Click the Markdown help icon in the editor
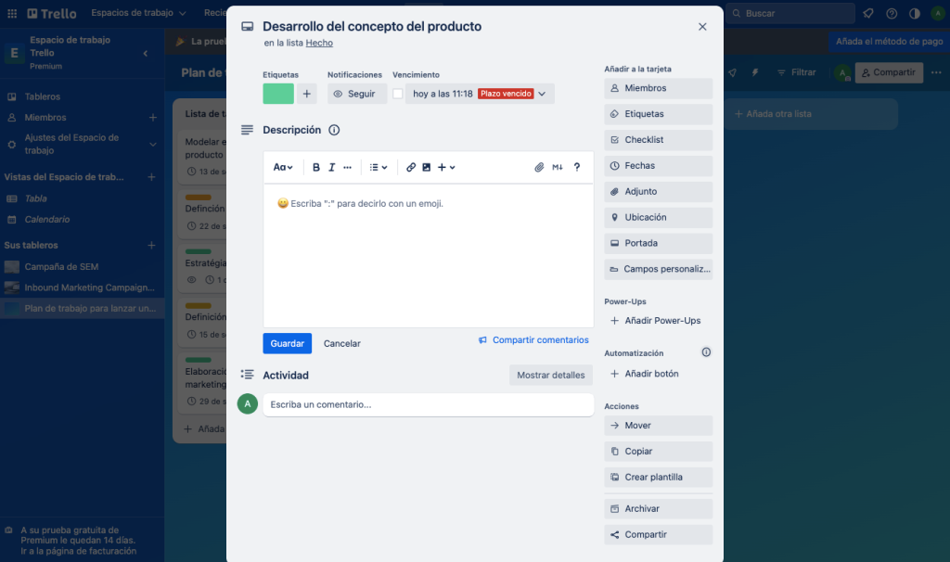This screenshot has width=950, height=562. pos(557,167)
